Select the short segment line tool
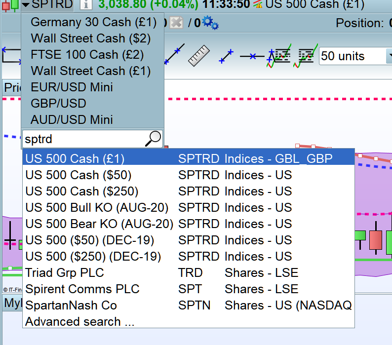Image resolution: width=392 pixels, height=345 pixels. [x=226, y=56]
